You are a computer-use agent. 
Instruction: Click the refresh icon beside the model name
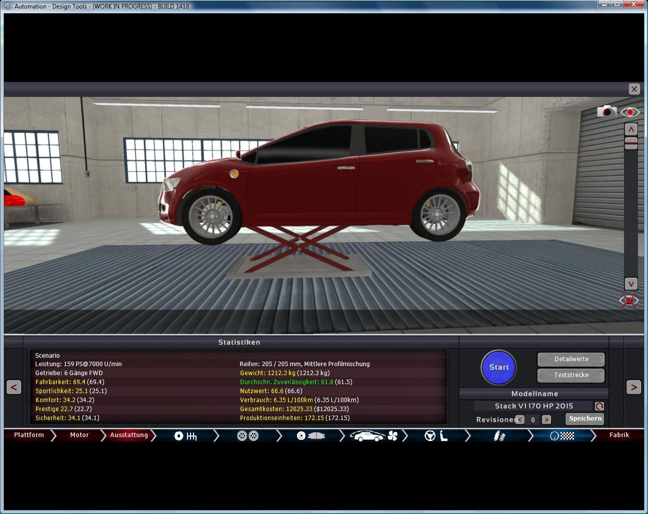599,406
